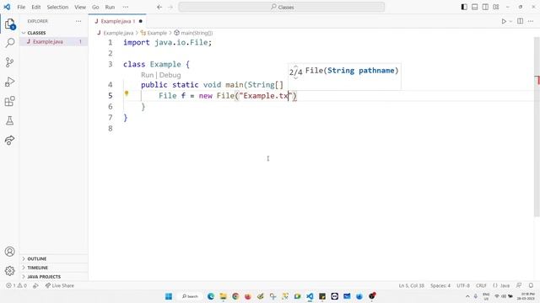Open the Extensions view
This screenshot has height=303, width=540.
pos(9,101)
